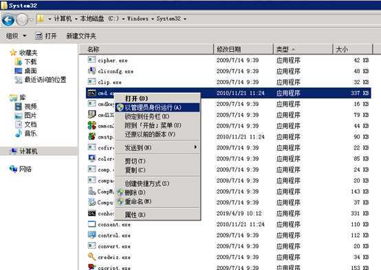This screenshot has height=270, width=381.
Task: Expand the arrow before Windows in breadcrumb
Action: coord(123,19)
